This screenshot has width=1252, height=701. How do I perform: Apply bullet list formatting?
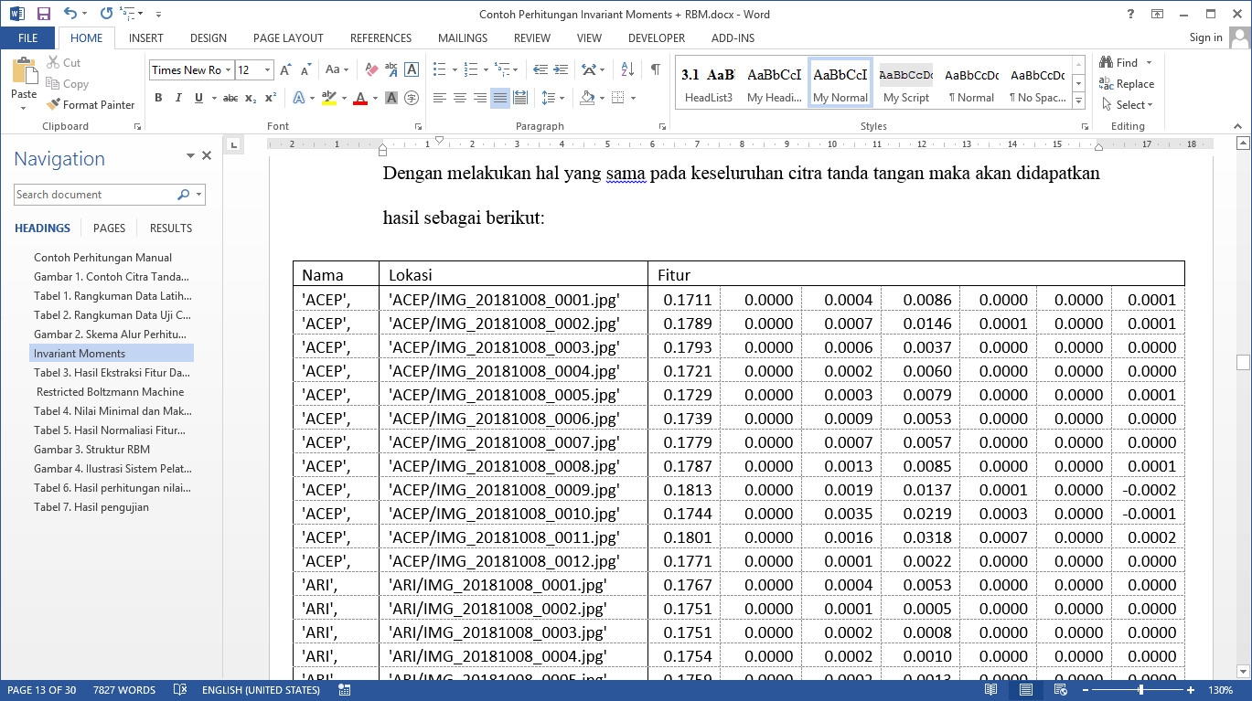pos(440,69)
